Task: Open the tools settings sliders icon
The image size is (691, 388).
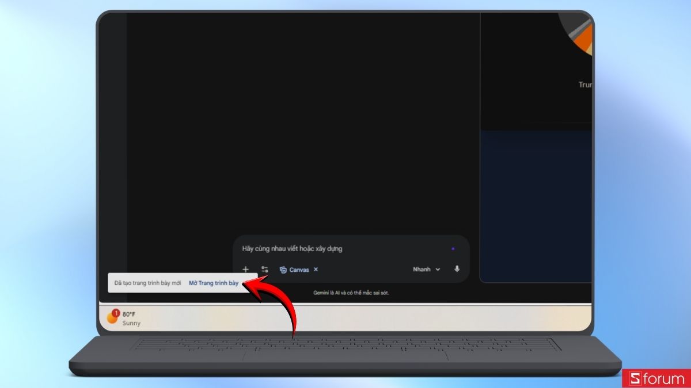Action: tap(265, 269)
